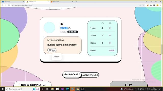Click the Copy button for personal link

pos(52,50)
